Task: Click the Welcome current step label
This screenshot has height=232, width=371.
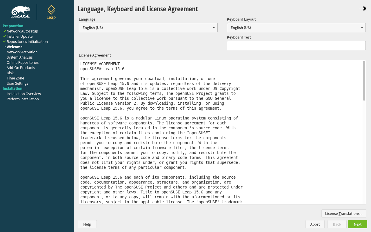Action: (x=14, y=47)
